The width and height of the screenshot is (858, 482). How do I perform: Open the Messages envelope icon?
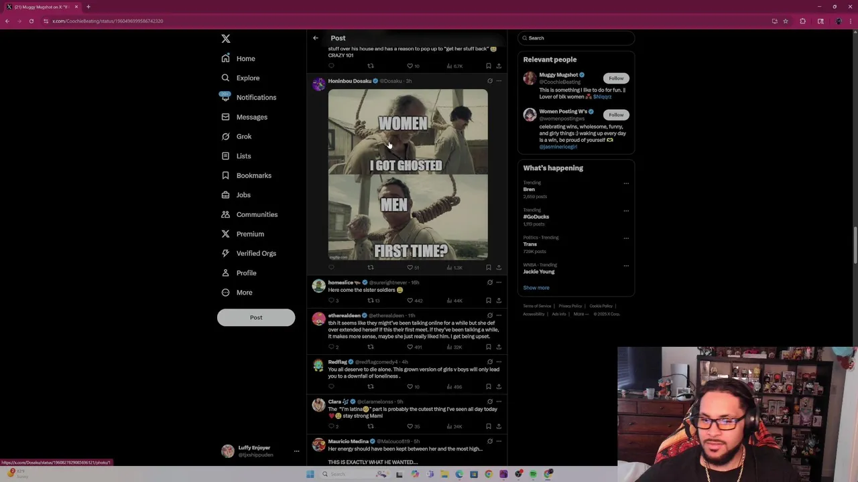(x=226, y=117)
